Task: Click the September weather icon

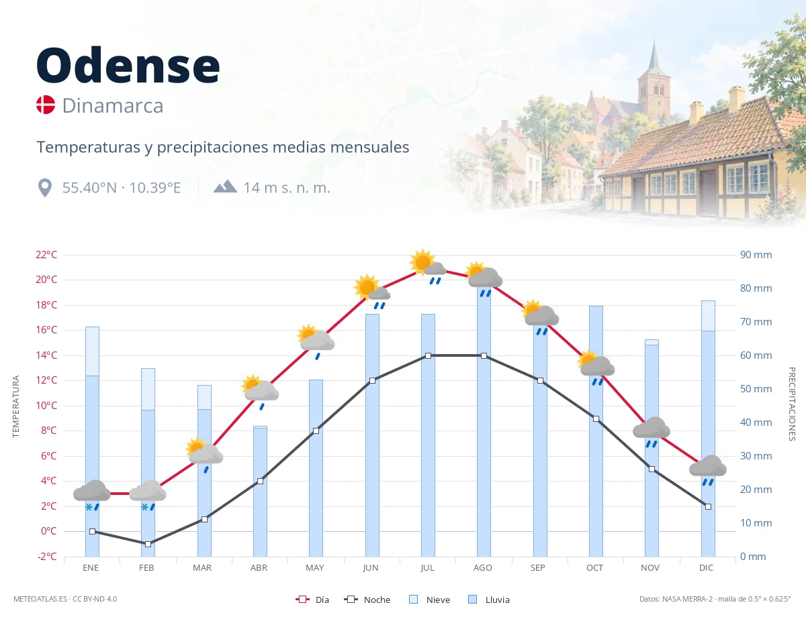Action: (540, 317)
